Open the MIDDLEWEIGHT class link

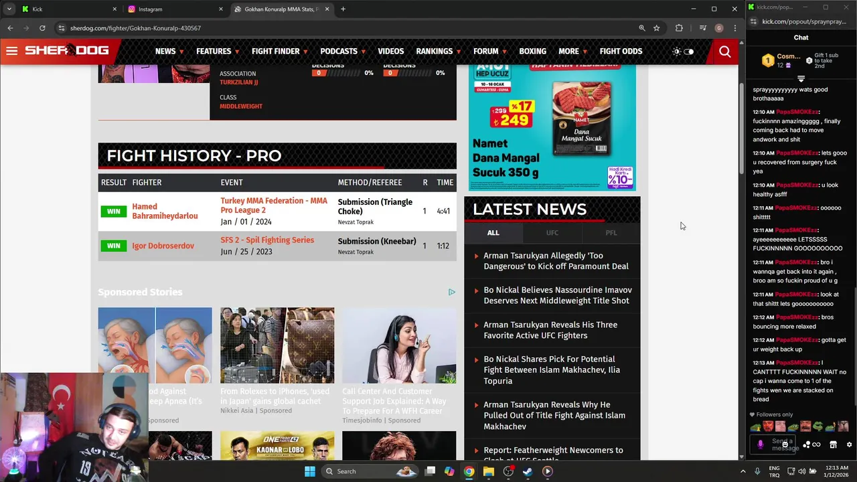tap(240, 106)
